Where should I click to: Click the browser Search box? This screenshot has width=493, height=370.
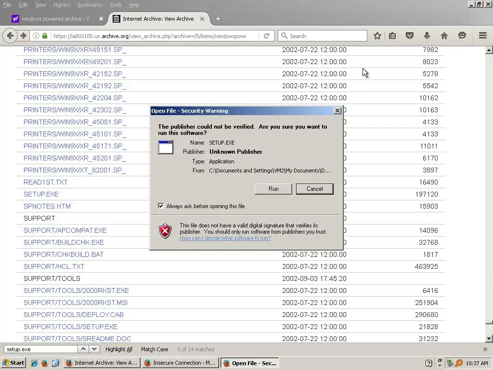click(322, 36)
